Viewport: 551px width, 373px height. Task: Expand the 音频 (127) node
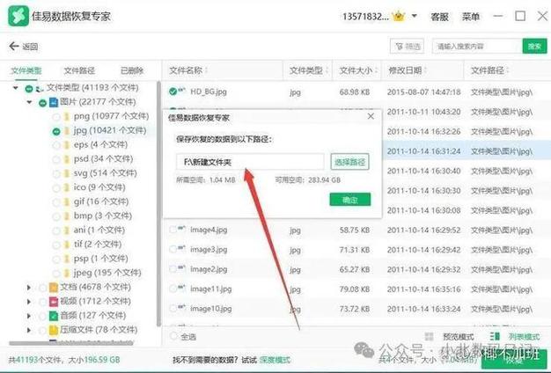coord(29,316)
